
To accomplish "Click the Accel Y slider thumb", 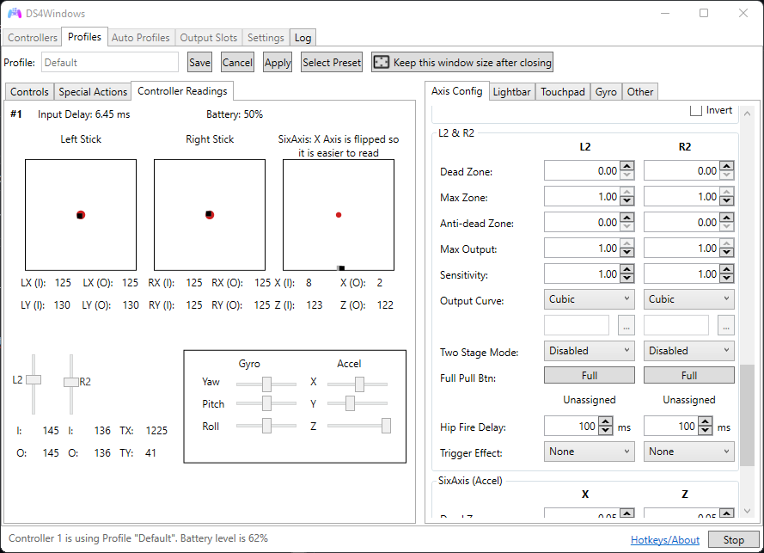I will click(x=350, y=403).
